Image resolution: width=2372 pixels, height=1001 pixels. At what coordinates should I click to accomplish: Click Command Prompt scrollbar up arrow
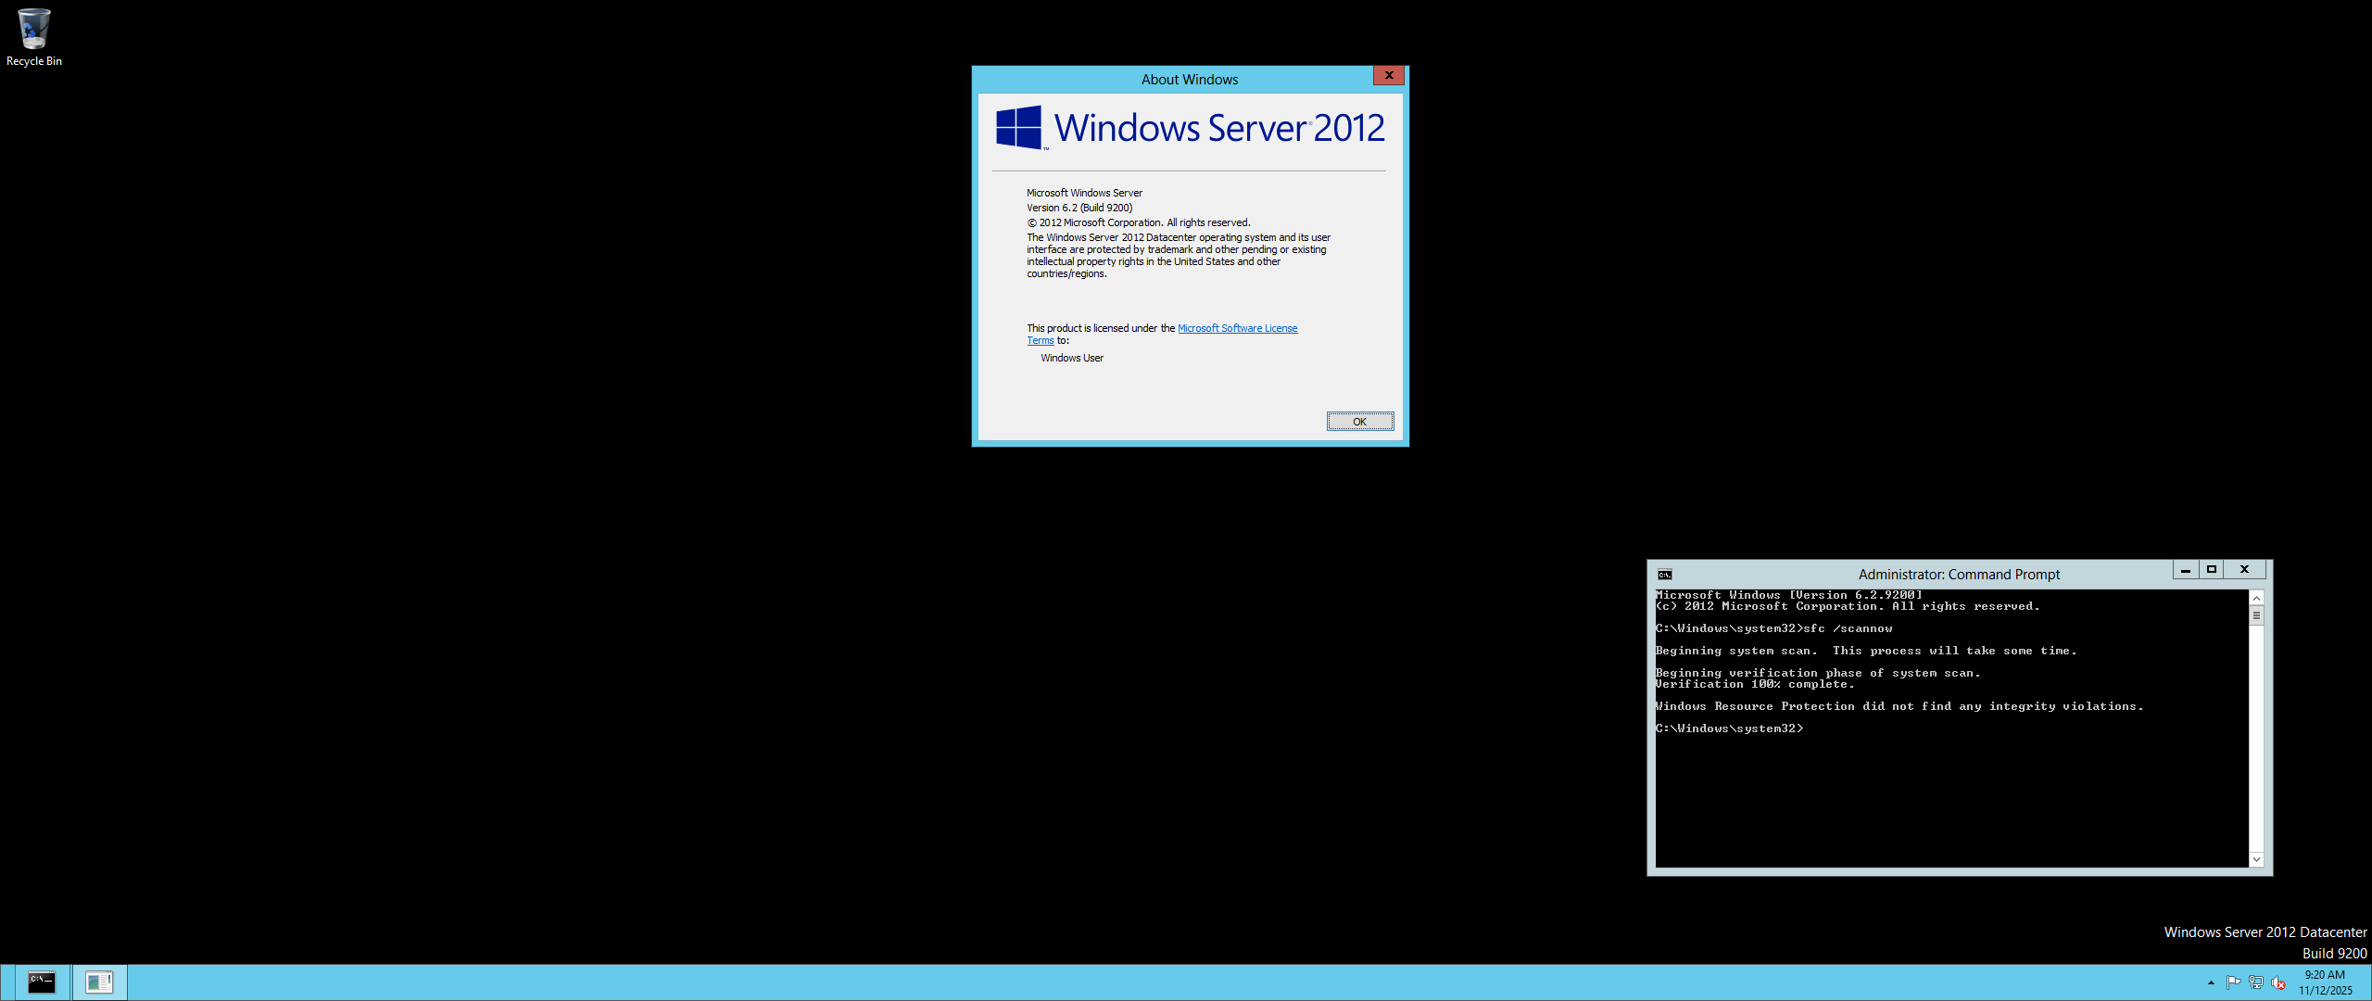pyautogui.click(x=2256, y=598)
